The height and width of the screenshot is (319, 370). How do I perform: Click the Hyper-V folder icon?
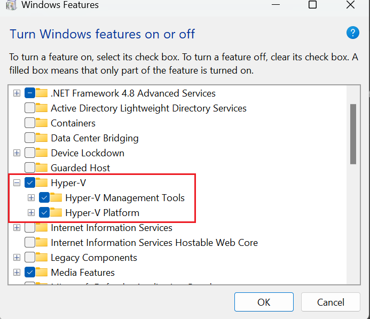42,183
